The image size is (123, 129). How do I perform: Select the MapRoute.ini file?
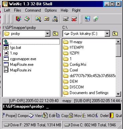point(21,70)
